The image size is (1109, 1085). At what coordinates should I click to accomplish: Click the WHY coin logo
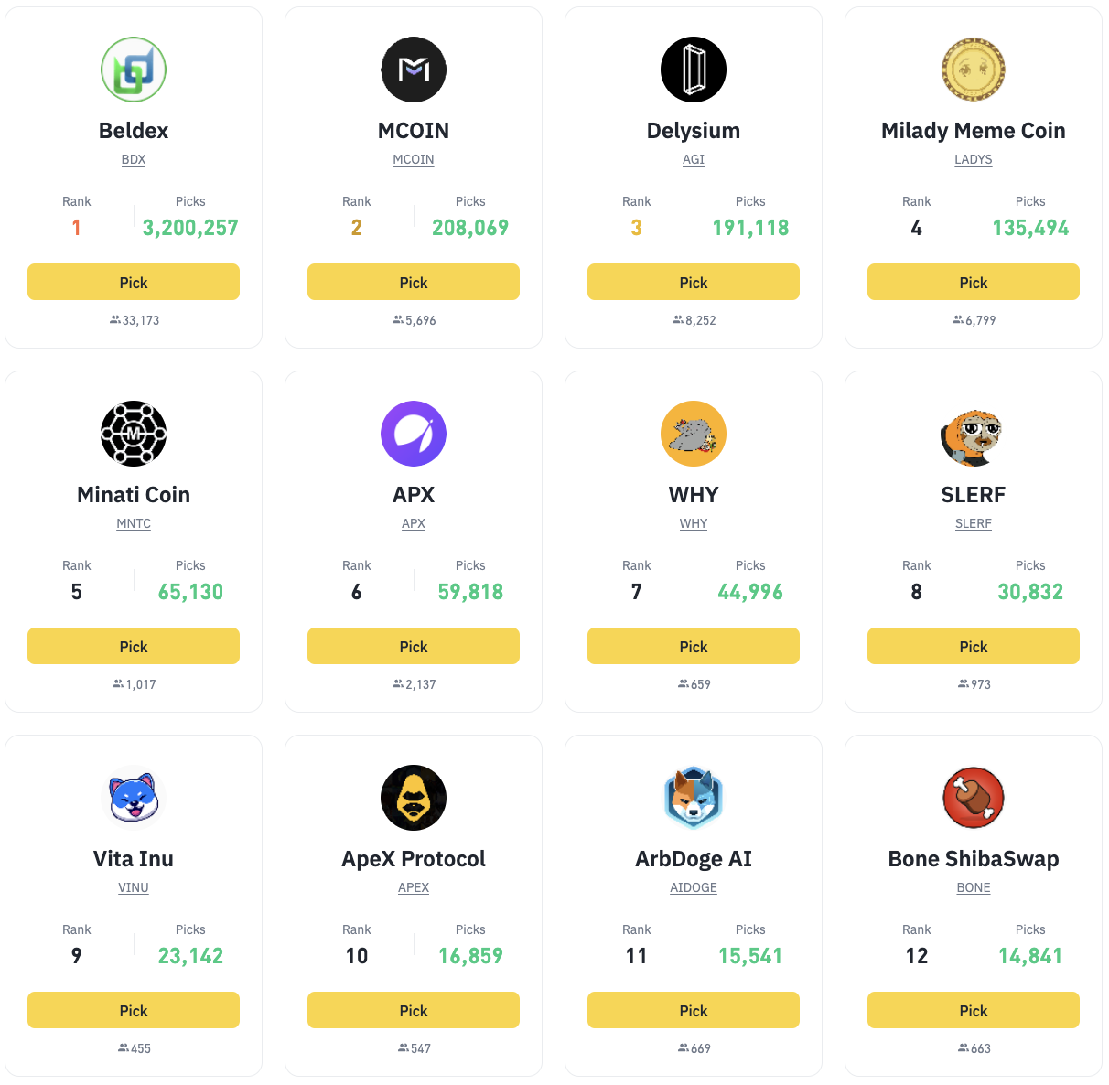694,434
